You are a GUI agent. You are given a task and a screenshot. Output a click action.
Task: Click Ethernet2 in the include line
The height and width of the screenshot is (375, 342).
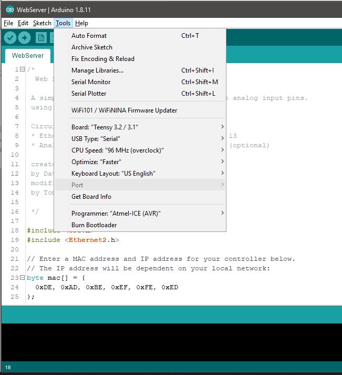(x=87, y=240)
